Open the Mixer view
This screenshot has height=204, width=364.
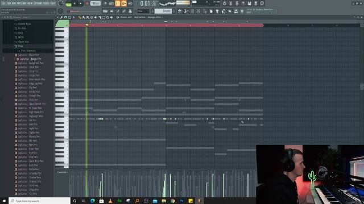tap(198, 11)
